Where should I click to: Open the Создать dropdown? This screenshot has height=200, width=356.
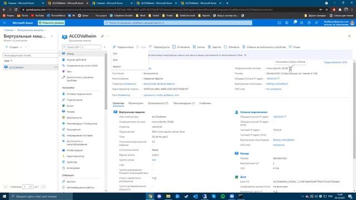pyautogui.click(x=13, y=47)
